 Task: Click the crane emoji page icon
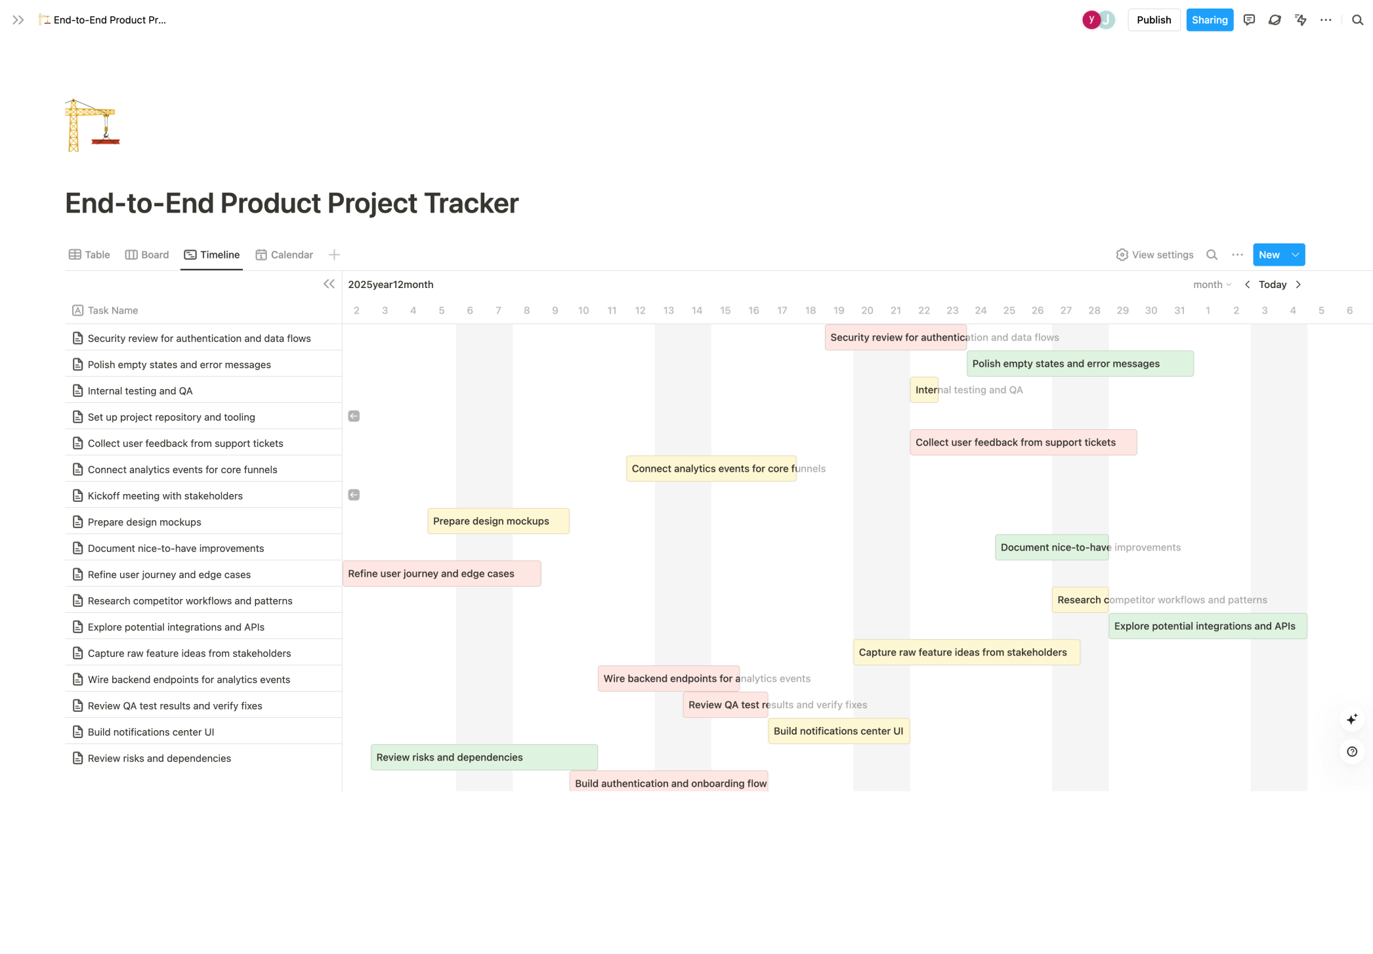point(92,125)
